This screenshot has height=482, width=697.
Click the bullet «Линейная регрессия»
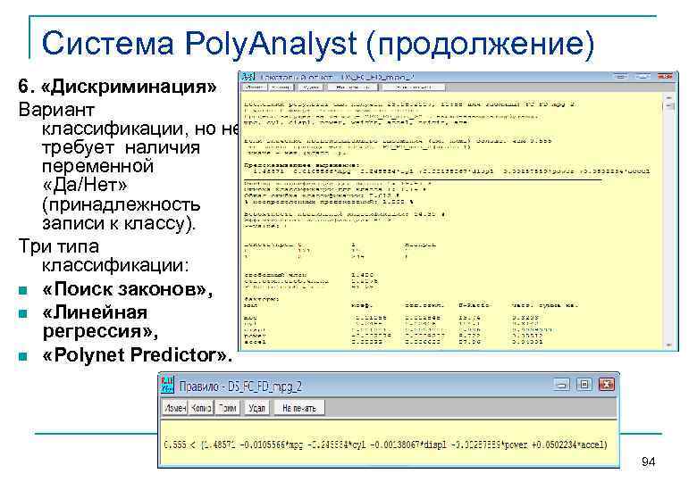click(x=100, y=321)
